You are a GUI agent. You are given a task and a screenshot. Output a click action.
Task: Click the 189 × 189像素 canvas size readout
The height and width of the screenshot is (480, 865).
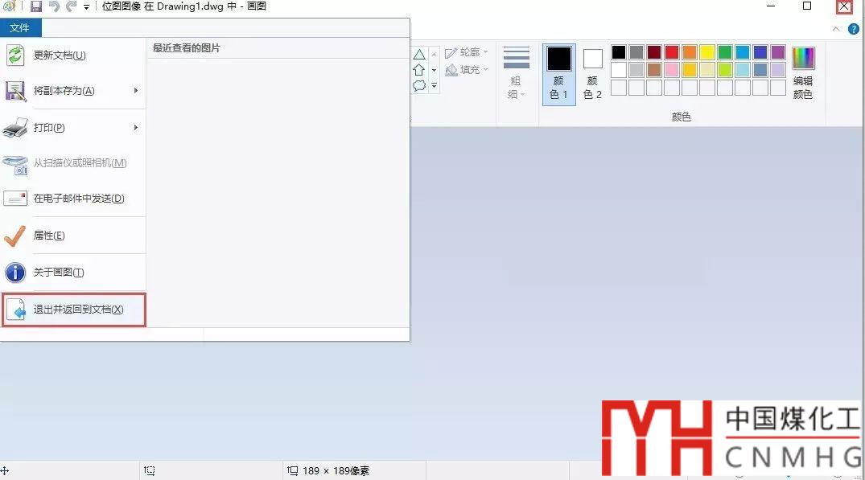(336, 470)
